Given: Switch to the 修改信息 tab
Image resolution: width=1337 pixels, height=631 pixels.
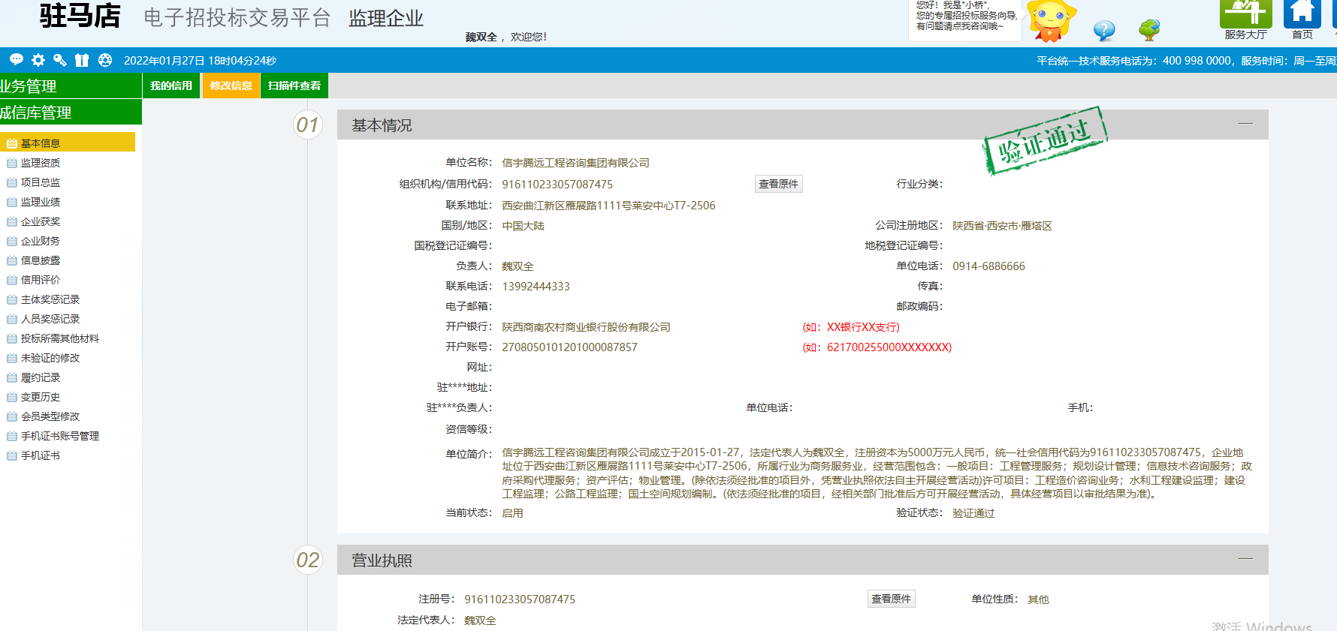Looking at the screenshot, I should tap(231, 86).
